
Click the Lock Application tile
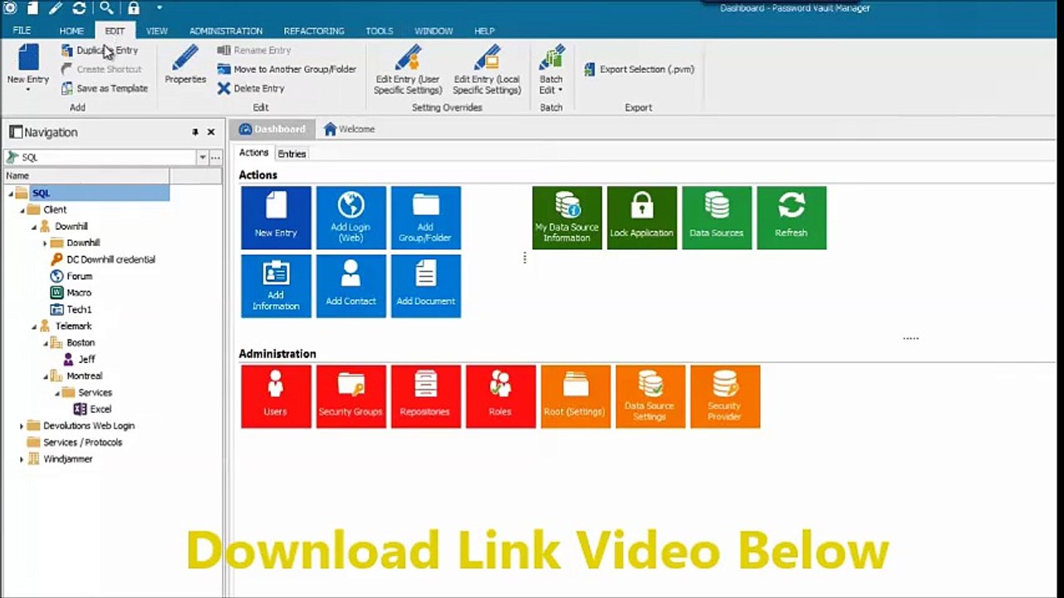(x=642, y=218)
